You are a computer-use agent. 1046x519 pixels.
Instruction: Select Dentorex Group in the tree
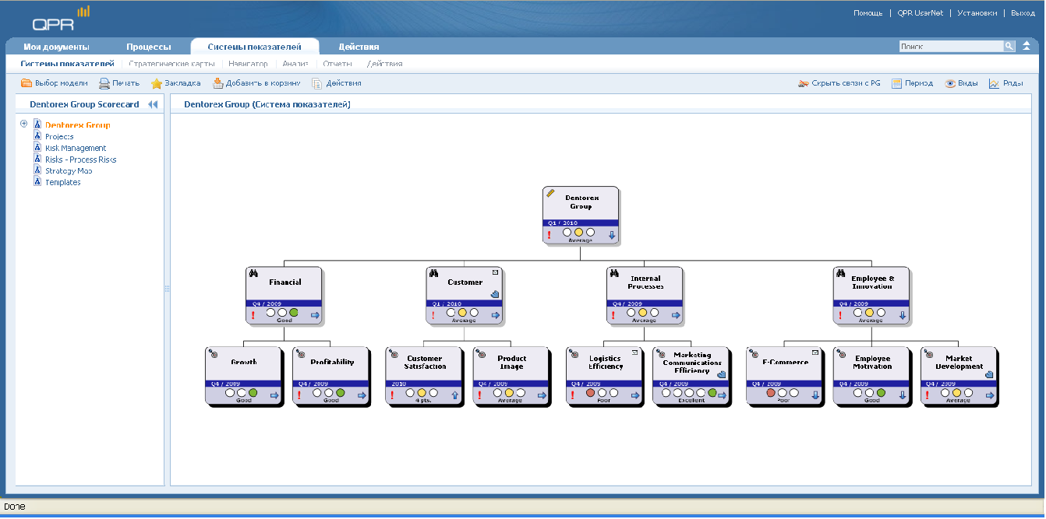(x=77, y=125)
